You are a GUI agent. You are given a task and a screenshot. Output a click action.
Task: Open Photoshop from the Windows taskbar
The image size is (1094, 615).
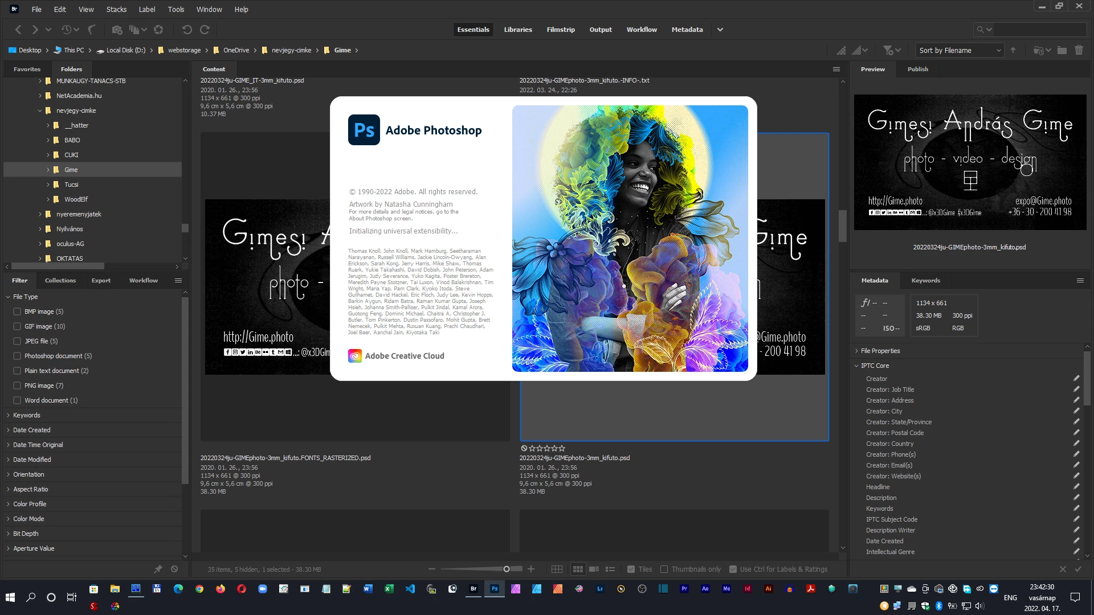tap(495, 589)
